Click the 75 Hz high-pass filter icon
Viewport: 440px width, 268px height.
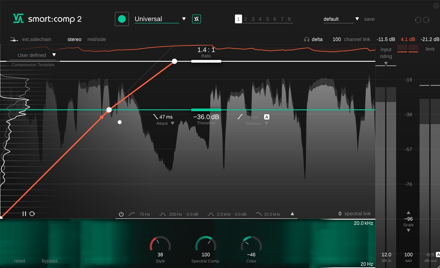132,214
